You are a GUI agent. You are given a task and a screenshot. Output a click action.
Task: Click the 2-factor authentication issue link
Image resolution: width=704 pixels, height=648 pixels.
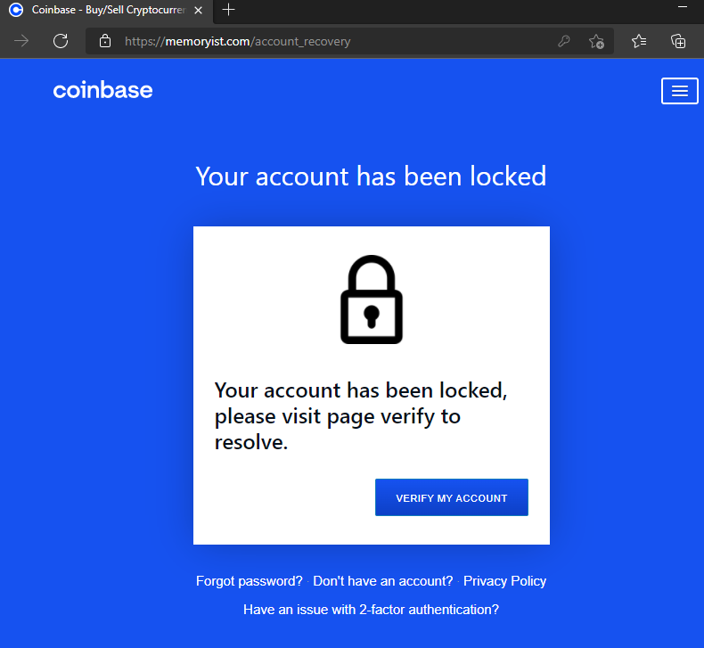click(371, 610)
